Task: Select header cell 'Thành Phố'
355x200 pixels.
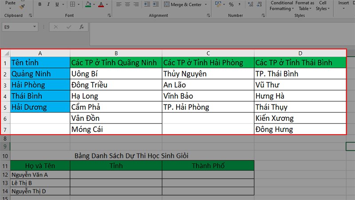Action: pos(208,166)
